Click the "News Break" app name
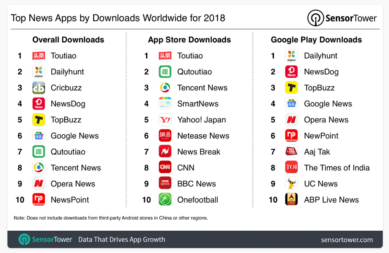Image resolution: width=389 pixels, height=253 pixels. coord(199,152)
